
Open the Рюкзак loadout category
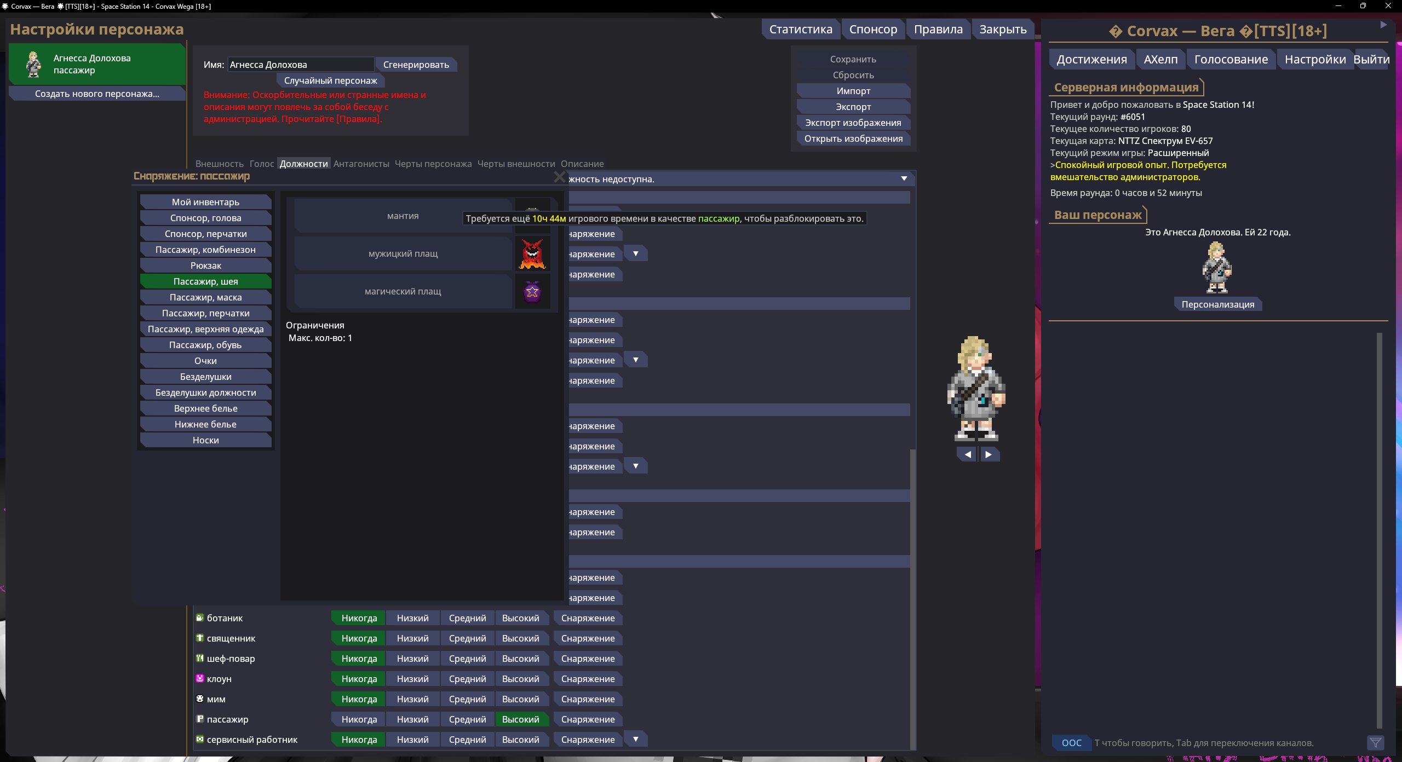tap(205, 265)
